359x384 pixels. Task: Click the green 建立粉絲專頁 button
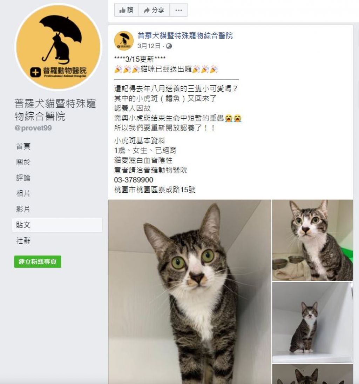38,262
